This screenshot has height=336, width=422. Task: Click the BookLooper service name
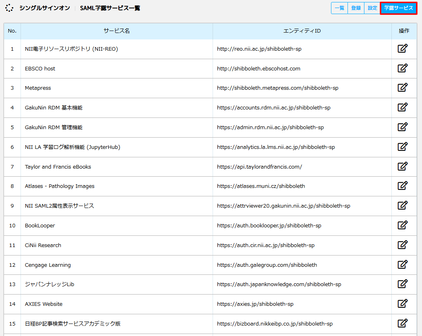tap(40, 225)
